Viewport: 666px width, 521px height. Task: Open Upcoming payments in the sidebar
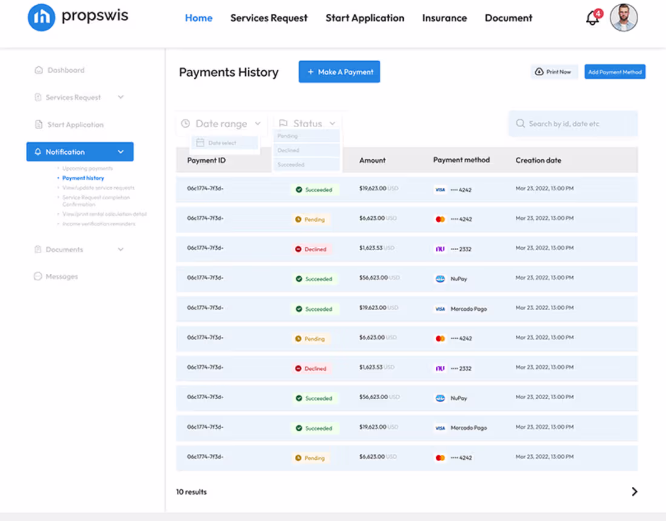(88, 168)
